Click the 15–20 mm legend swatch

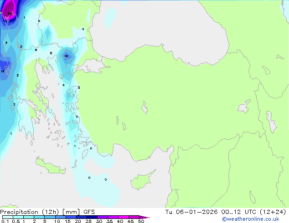(x=71, y=217)
